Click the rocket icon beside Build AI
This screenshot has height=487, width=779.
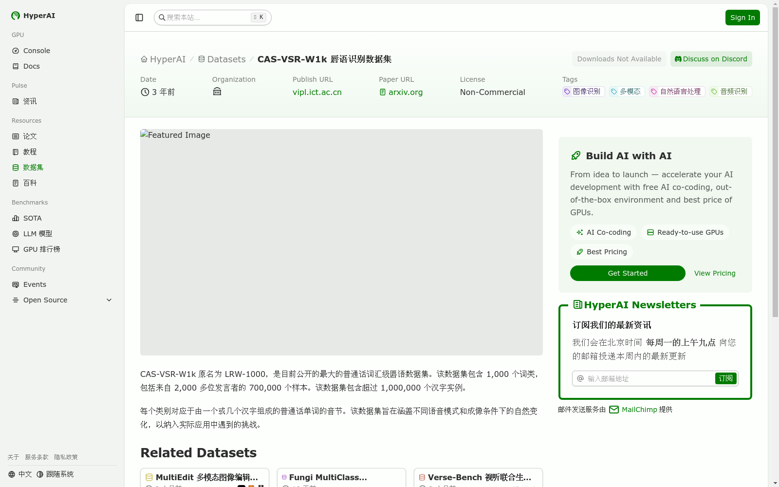point(576,156)
